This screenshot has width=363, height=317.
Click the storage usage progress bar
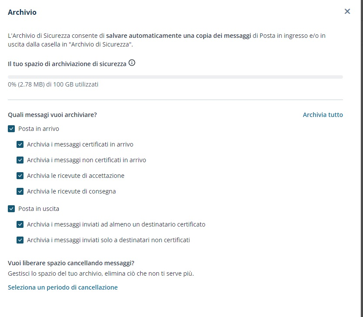tap(175, 77)
